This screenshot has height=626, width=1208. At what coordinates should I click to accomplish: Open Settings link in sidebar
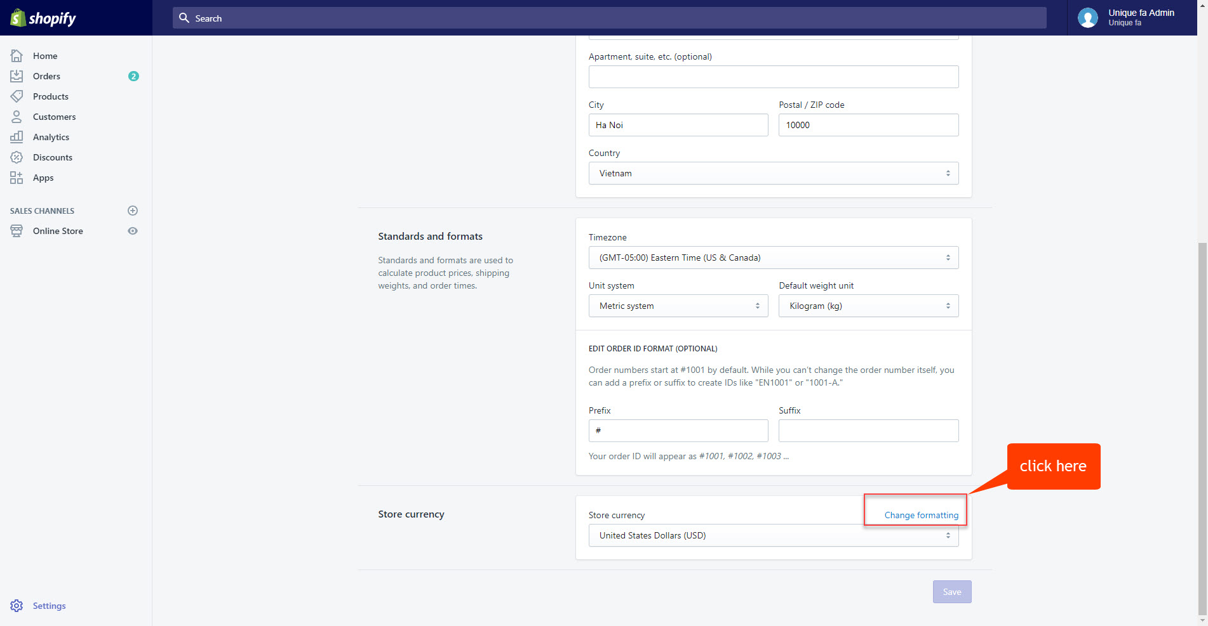pyautogui.click(x=50, y=606)
